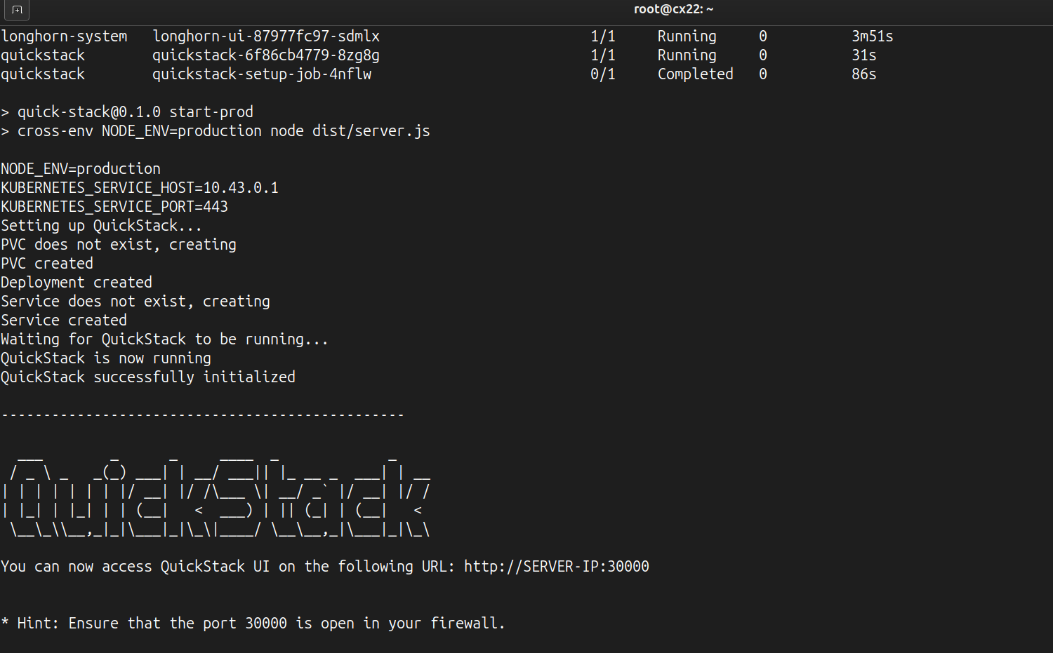Click the QuickStack successfully initialized line

pos(148,377)
